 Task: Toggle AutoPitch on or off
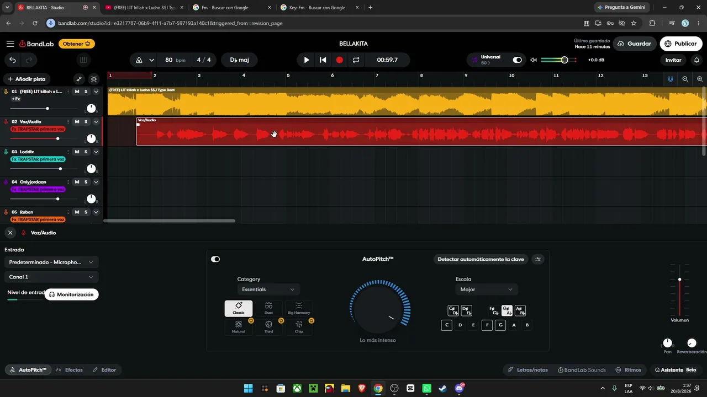point(215,259)
